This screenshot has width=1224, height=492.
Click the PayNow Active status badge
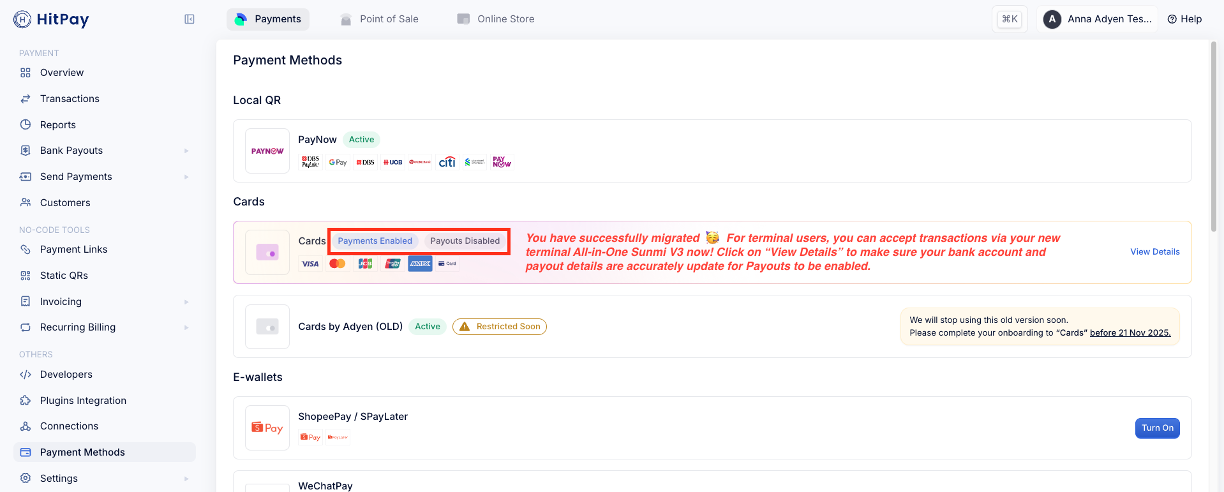click(x=361, y=140)
